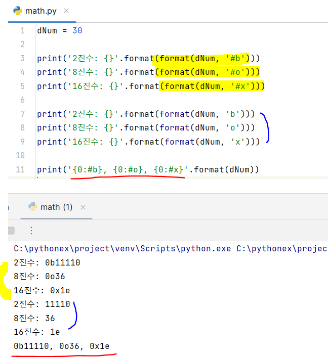This screenshot has height=357, width=328.
Task: Click the output line '2진수: 0b11110'
Action: pos(47,262)
